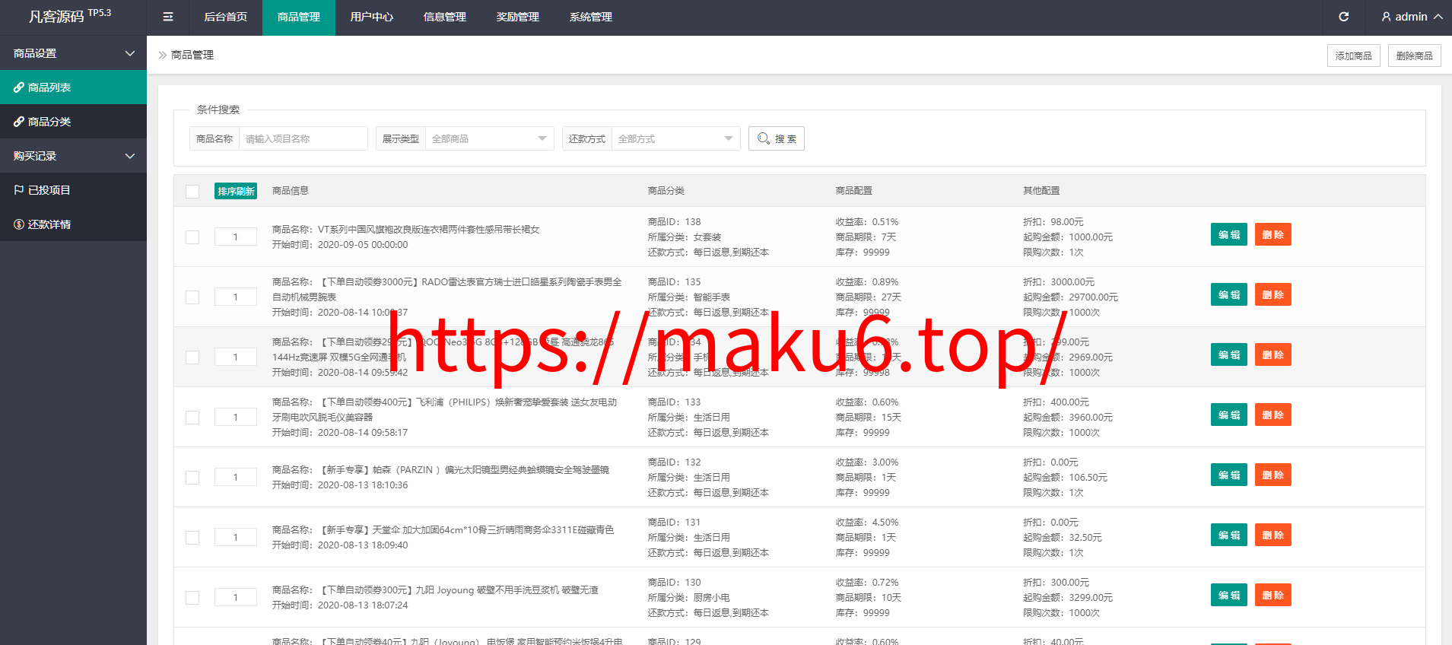This screenshot has width=1452, height=645.
Task: Click the 凡客源码 logo text
Action: [x=56, y=17]
